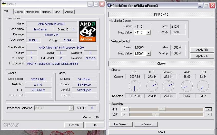Click the Specification AMD Athlon(tm) 64 Processor text
217x135 pixels.
62,48
